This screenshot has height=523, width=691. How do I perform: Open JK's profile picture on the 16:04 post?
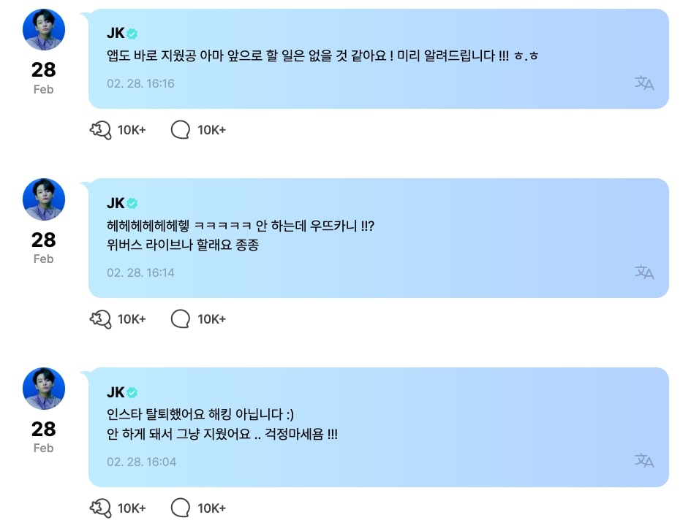tap(44, 389)
